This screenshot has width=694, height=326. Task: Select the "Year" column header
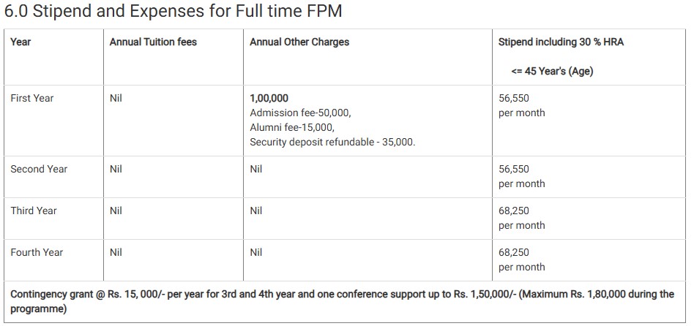pos(20,42)
